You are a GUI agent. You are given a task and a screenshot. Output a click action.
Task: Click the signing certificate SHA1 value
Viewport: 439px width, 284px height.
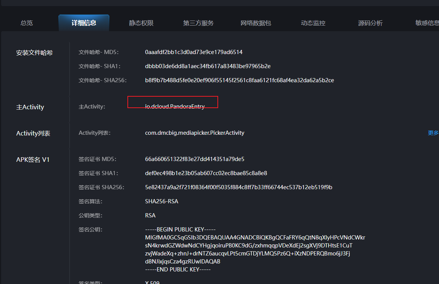pyautogui.click(x=206, y=173)
